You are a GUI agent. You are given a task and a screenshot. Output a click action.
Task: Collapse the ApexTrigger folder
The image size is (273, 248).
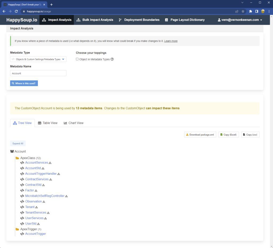click(x=17, y=229)
